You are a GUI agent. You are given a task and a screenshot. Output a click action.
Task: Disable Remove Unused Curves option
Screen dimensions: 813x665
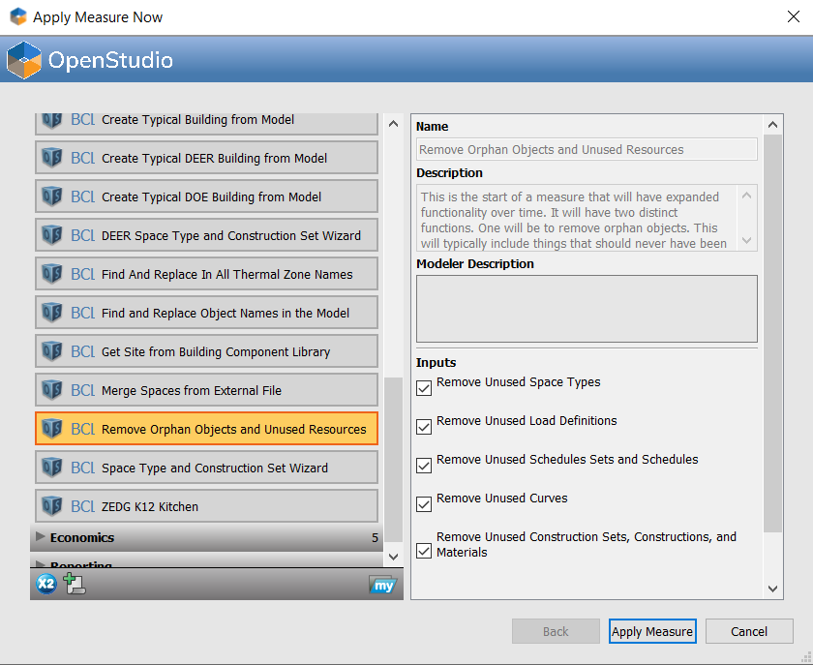tap(424, 505)
